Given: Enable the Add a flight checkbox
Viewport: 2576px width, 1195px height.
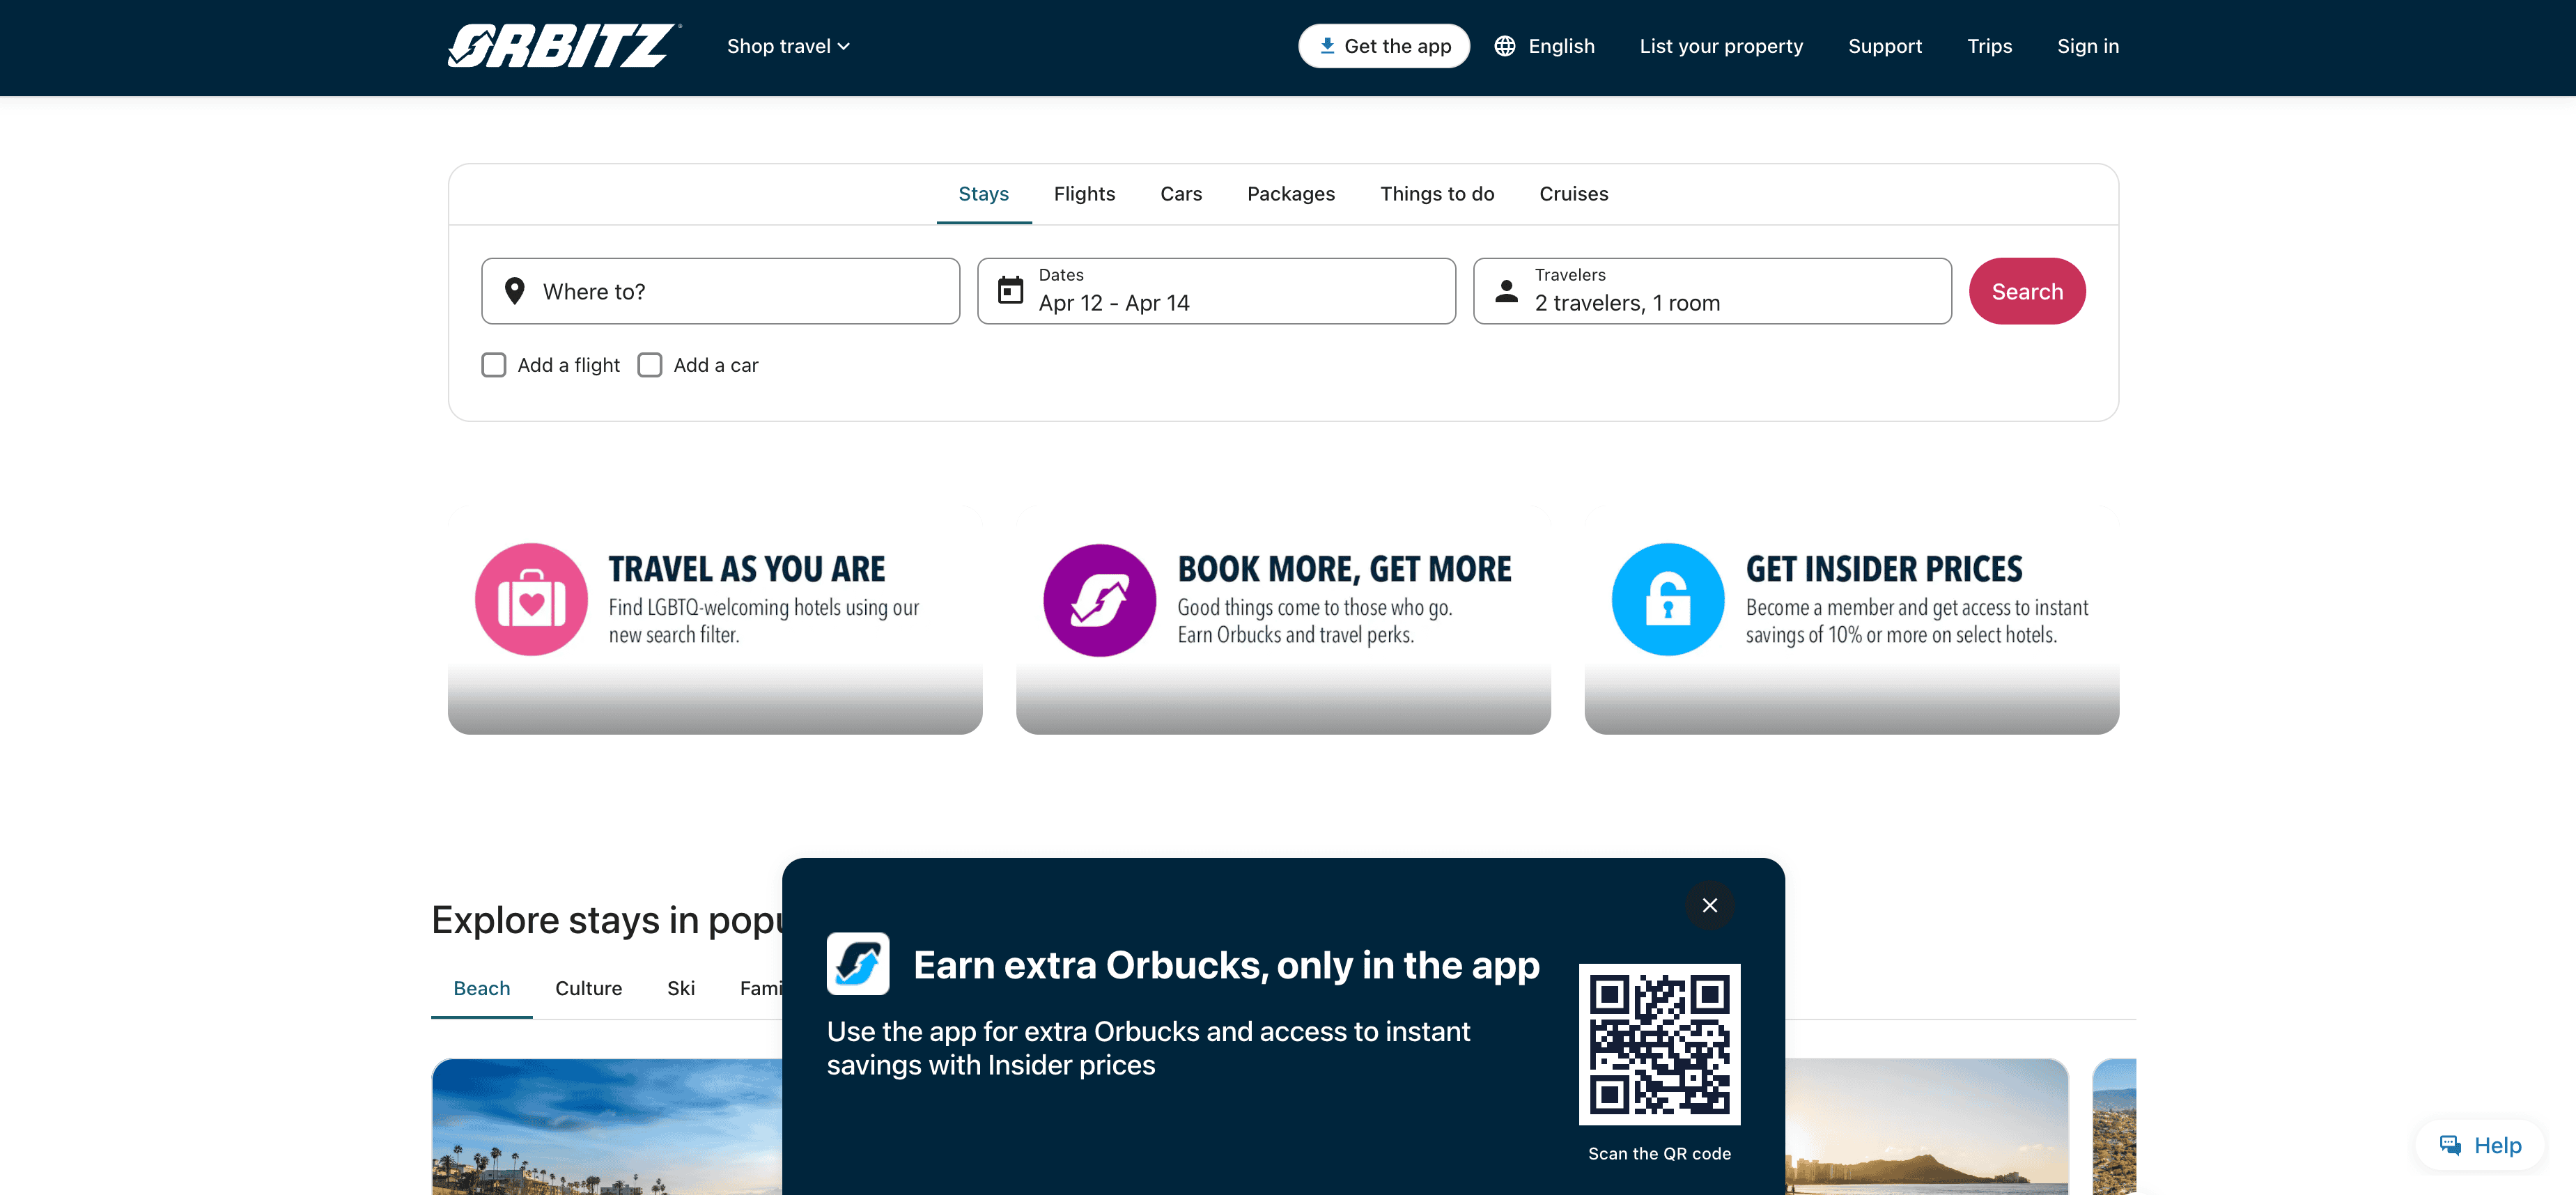Looking at the screenshot, I should pos(493,365).
